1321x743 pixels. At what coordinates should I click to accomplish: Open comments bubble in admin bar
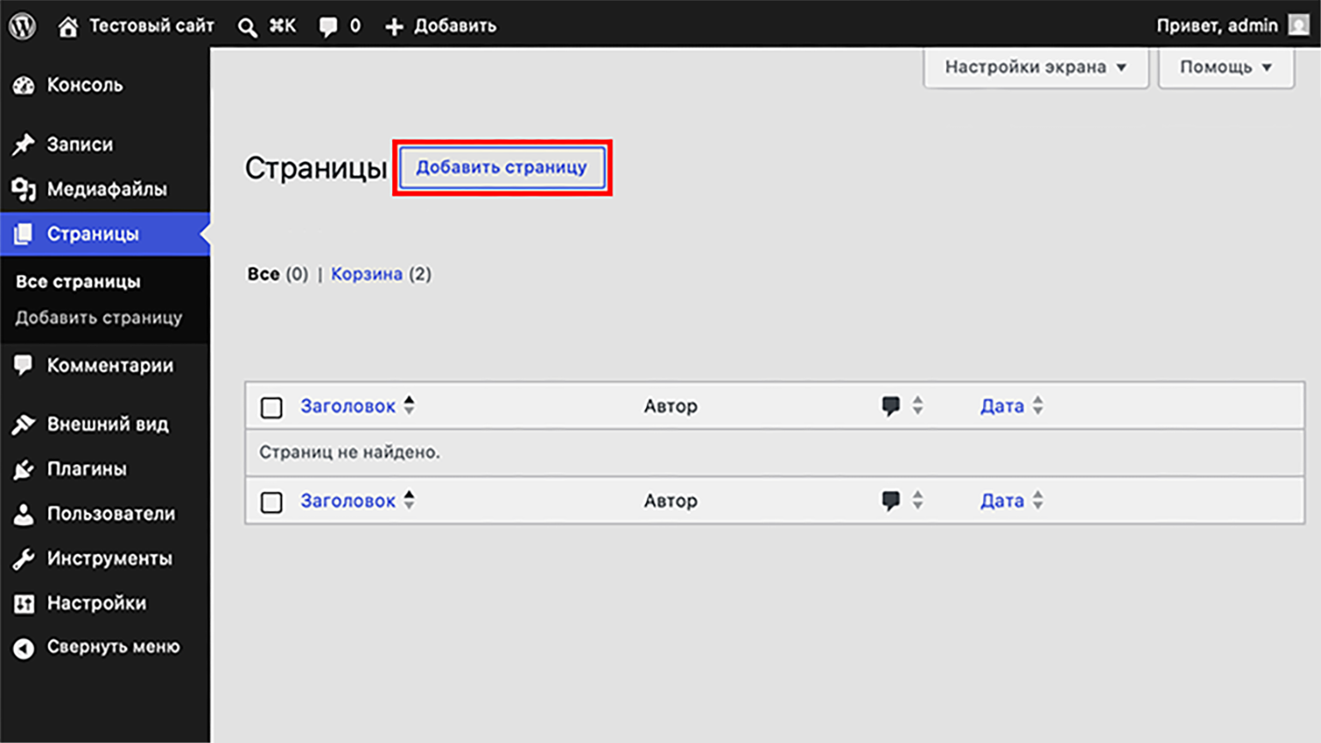pyautogui.click(x=328, y=27)
